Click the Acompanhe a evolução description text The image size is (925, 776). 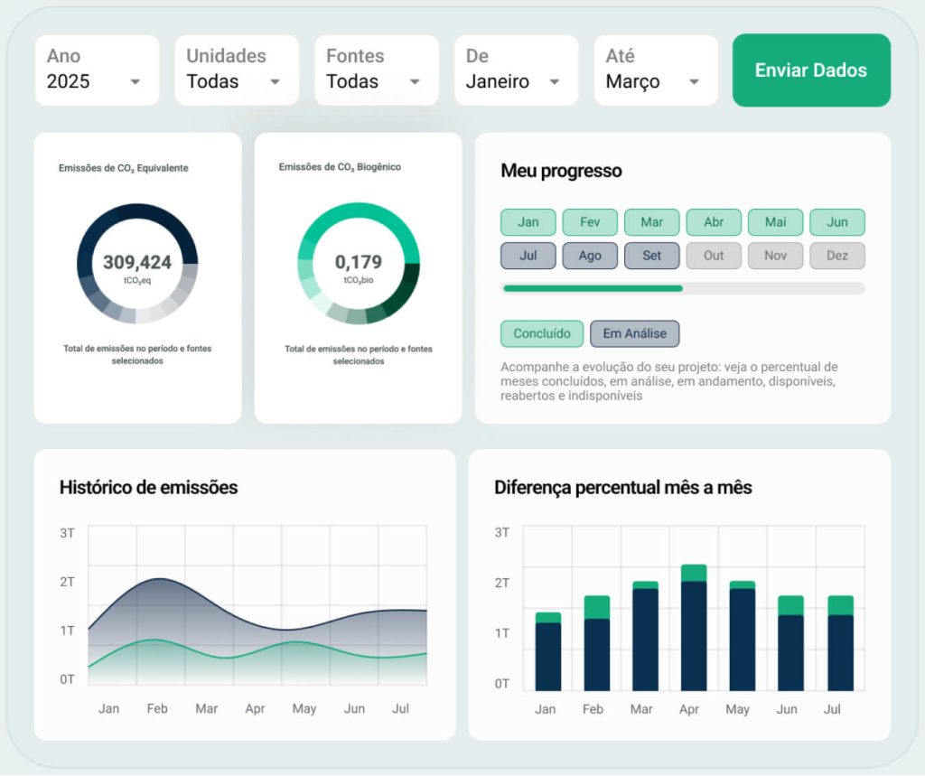click(x=669, y=381)
